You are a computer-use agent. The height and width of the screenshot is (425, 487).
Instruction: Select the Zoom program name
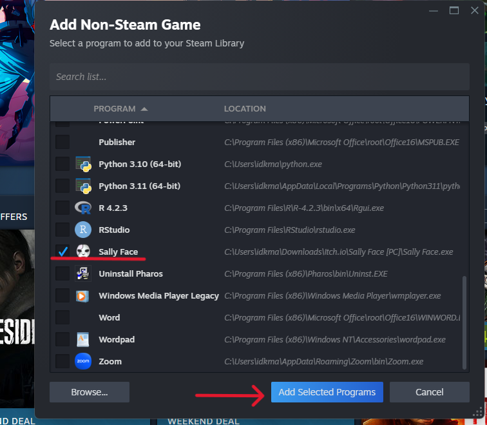click(x=110, y=362)
